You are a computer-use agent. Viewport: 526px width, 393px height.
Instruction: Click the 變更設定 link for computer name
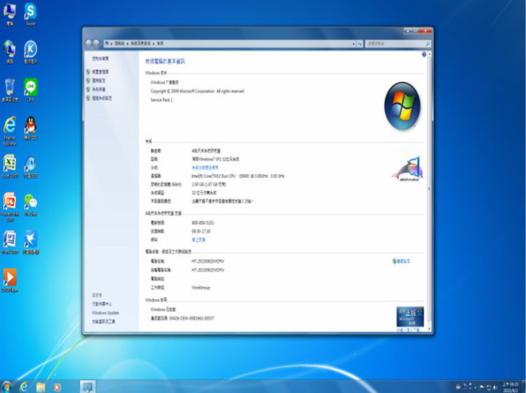[x=405, y=261]
